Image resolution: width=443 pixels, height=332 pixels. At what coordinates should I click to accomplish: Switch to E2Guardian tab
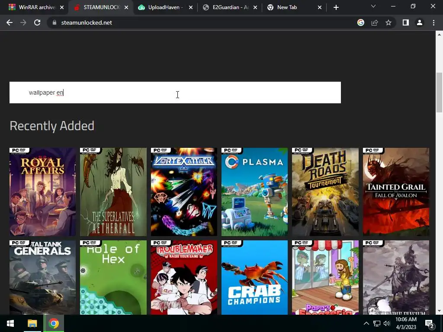[230, 7]
